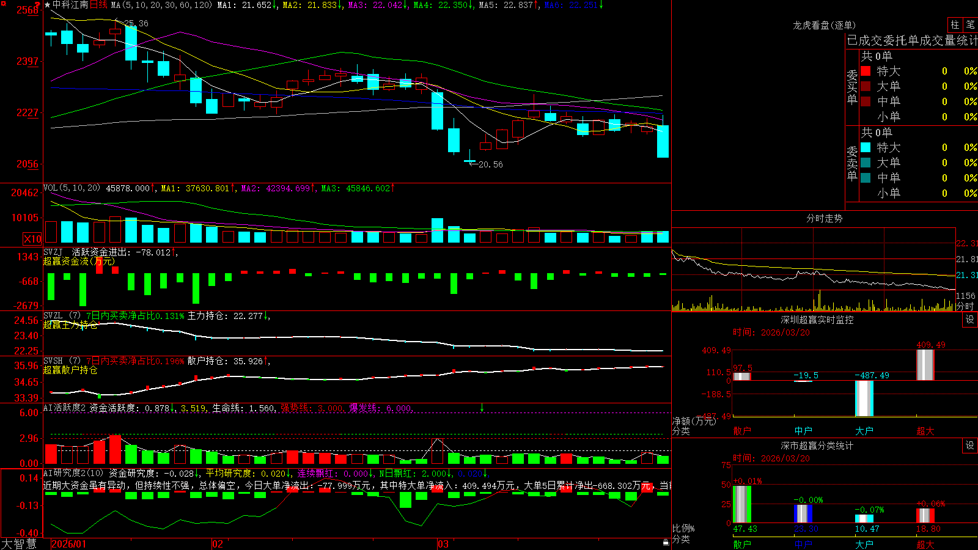Select the 龙虎看盘(逐单) panel title
Viewport: 978px width, 550px height.
click(825, 25)
